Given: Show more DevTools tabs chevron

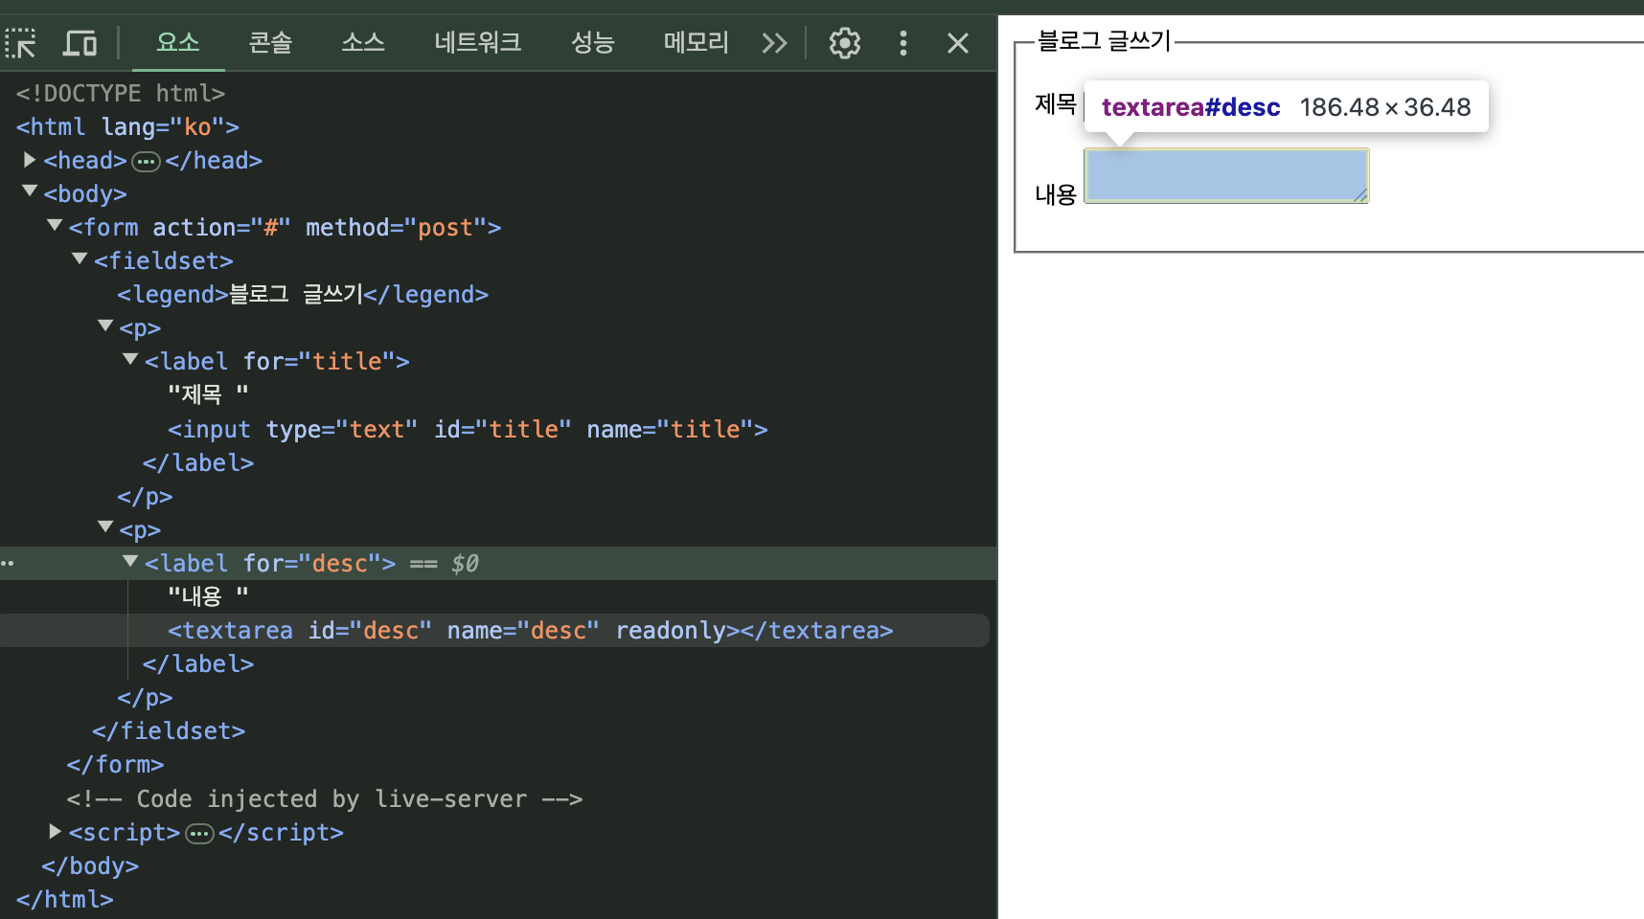Looking at the screenshot, I should pyautogui.click(x=774, y=43).
